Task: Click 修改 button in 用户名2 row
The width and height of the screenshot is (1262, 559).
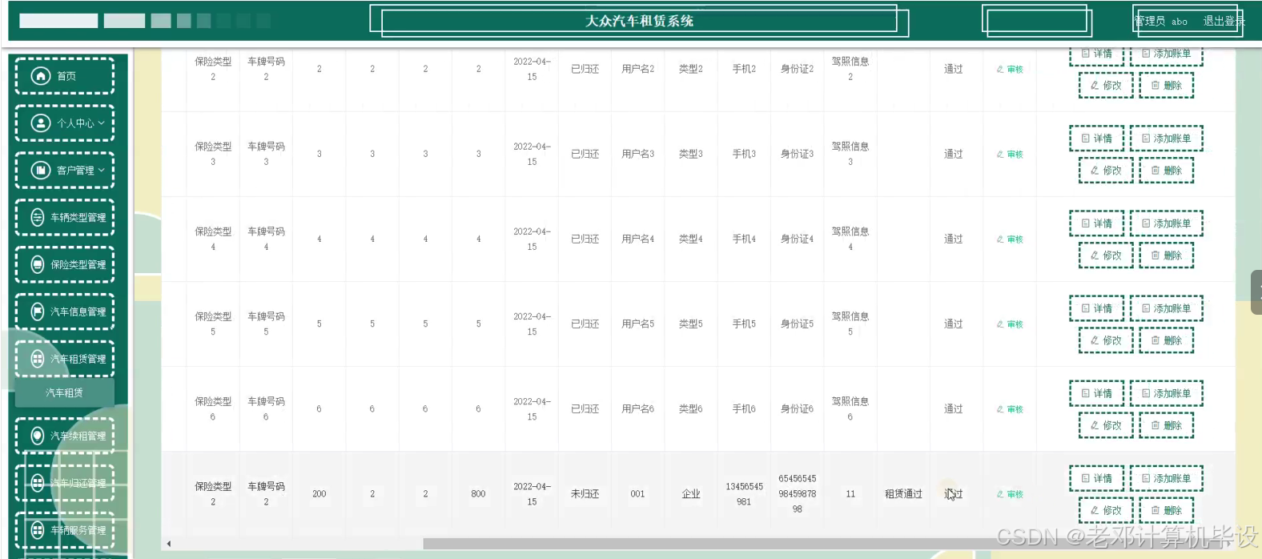Action: click(x=1106, y=86)
